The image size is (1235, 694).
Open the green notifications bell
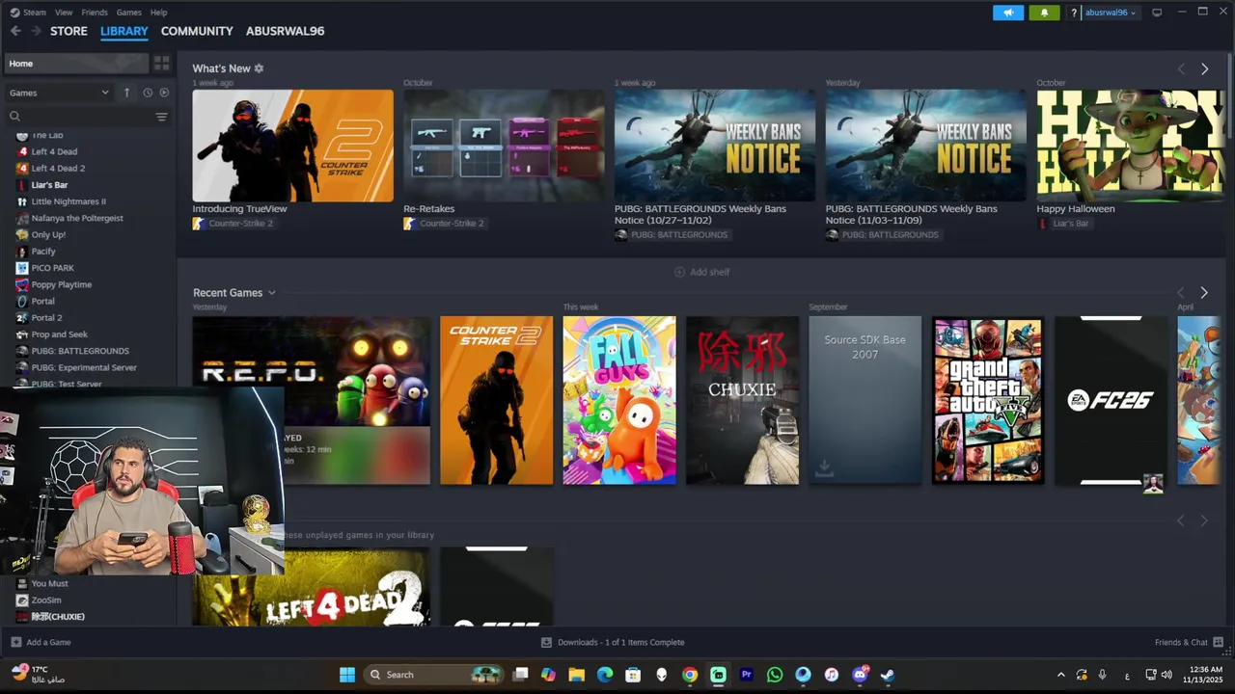tap(1044, 13)
